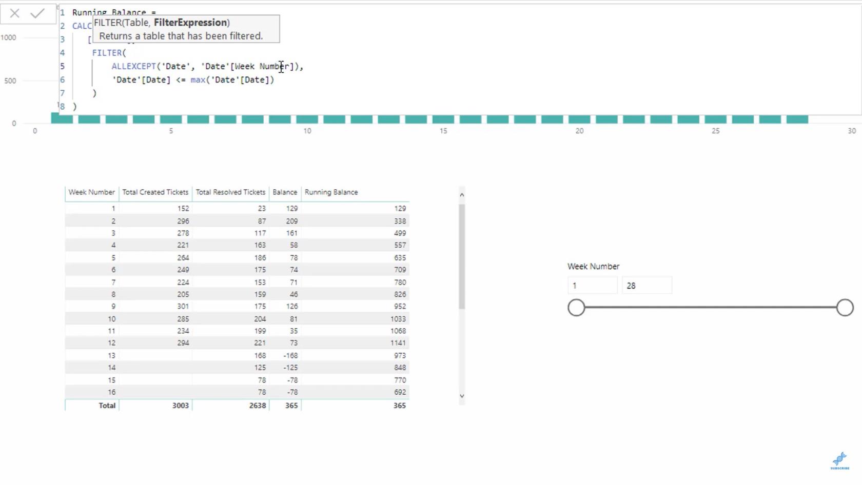Click FilterExpression in the tooltip
This screenshot has width=862, height=485.
(x=190, y=23)
